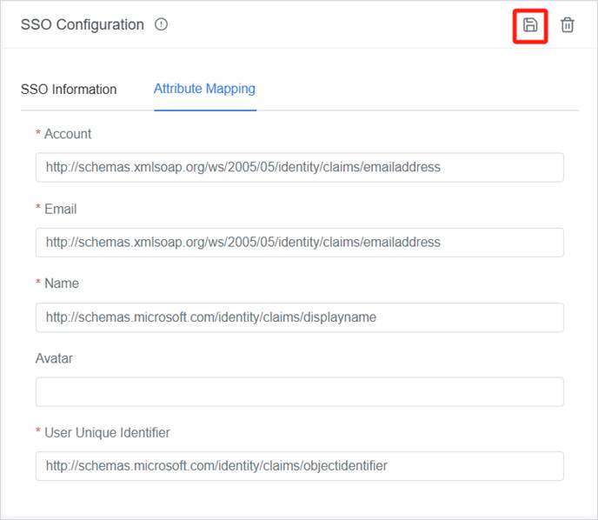The width and height of the screenshot is (598, 520).
Task: Delete the SSO configuration with trash icon
Action: coord(568,25)
